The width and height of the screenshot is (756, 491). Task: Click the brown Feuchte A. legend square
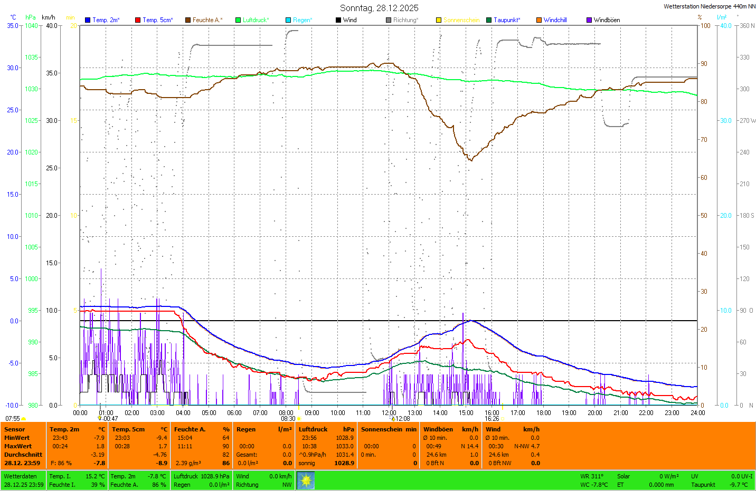pyautogui.click(x=188, y=20)
